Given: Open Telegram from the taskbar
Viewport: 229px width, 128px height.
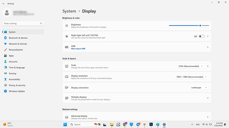Looking at the screenshot, I should (x=138, y=125).
